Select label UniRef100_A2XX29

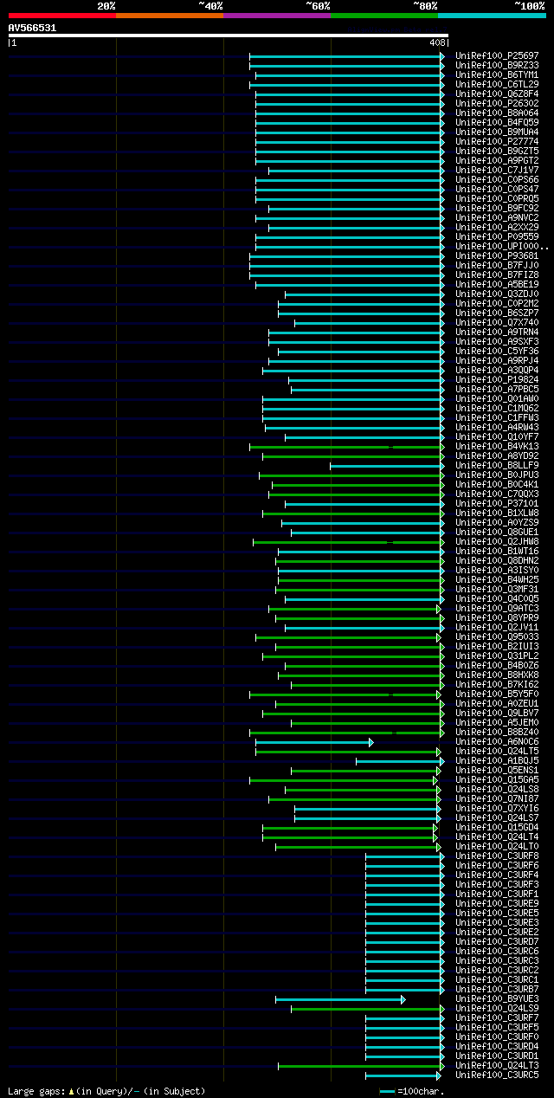[497, 227]
